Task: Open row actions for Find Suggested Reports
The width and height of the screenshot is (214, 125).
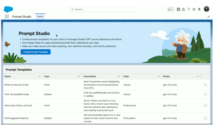Action: click(205, 118)
